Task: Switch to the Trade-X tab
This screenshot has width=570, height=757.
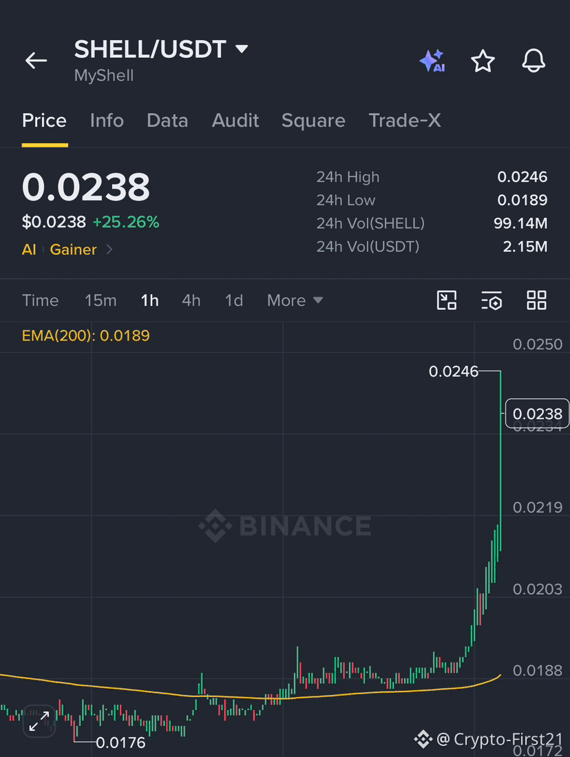Action: pos(405,121)
